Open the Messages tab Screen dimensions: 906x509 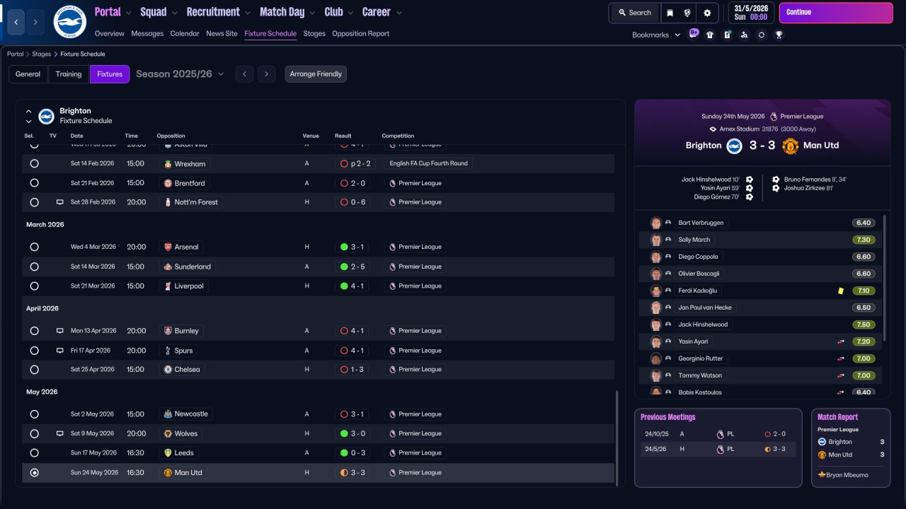coord(147,33)
